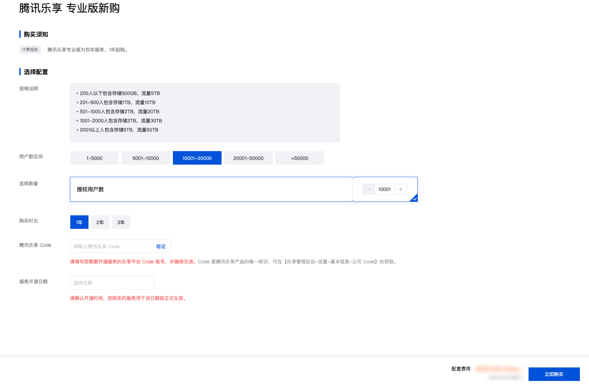Click the 200人以下包含存储500GB spec line
Image resolution: width=589 pixels, height=384 pixels.
(x=120, y=93)
